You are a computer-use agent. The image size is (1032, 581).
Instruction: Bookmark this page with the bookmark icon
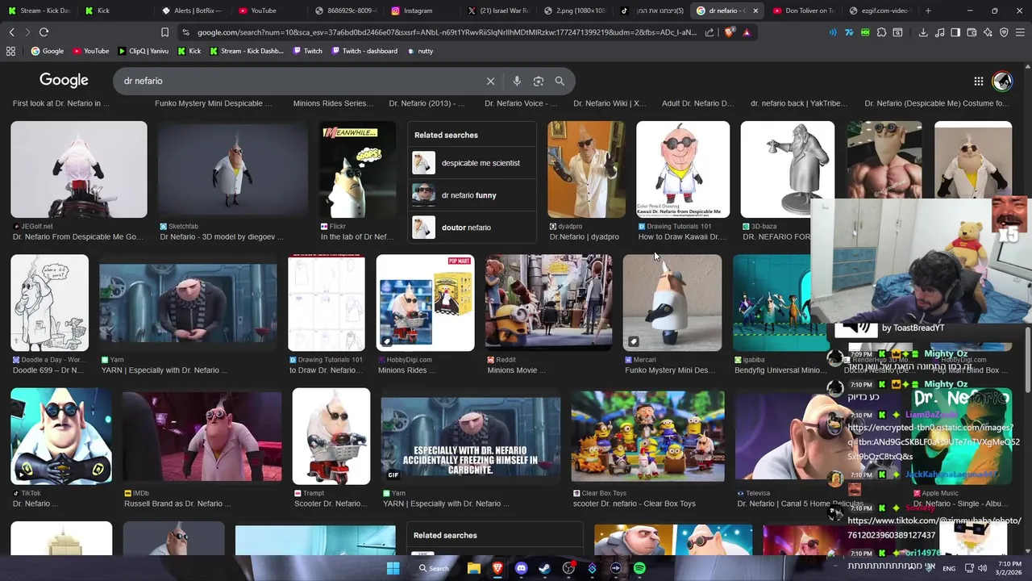(164, 32)
